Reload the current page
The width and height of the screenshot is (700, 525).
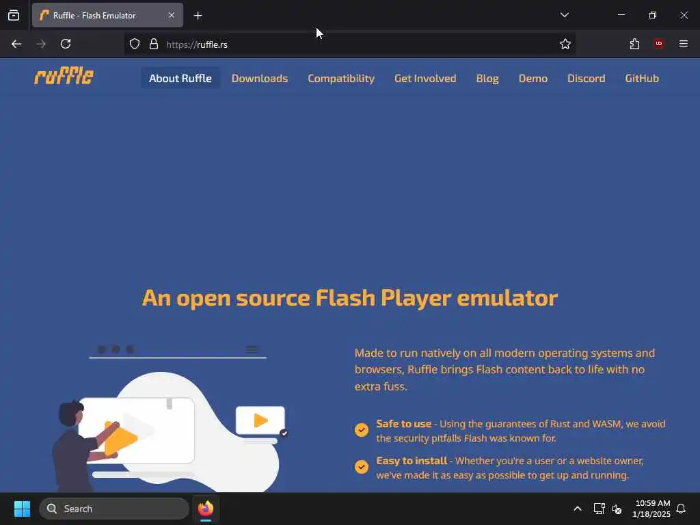point(66,44)
